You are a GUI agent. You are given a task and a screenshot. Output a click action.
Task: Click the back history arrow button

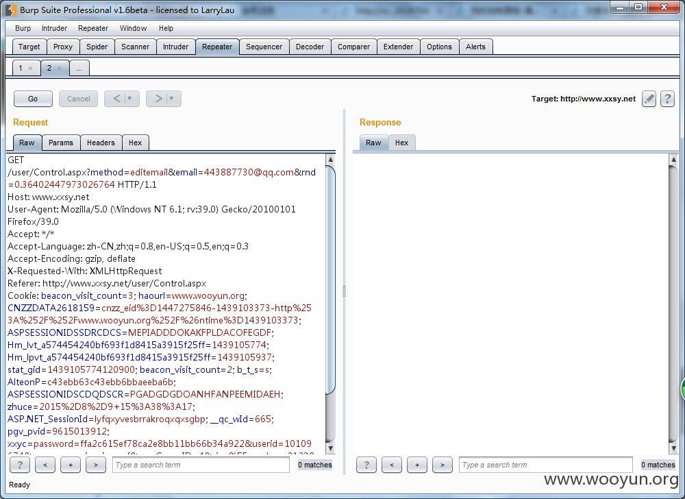point(116,99)
